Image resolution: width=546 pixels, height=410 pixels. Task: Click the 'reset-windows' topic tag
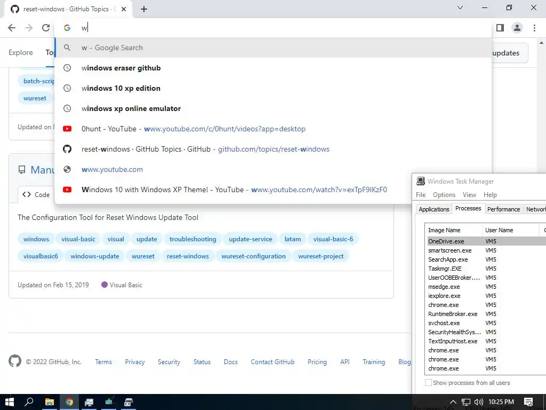pos(188,256)
